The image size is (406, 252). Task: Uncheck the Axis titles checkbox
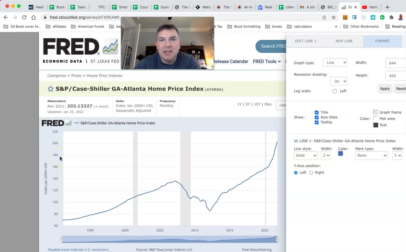click(x=317, y=117)
